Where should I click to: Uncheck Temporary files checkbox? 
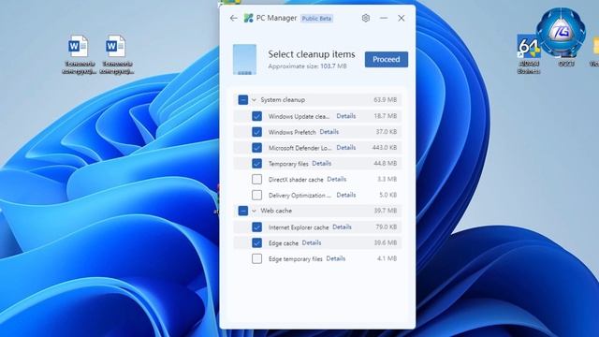pos(256,164)
